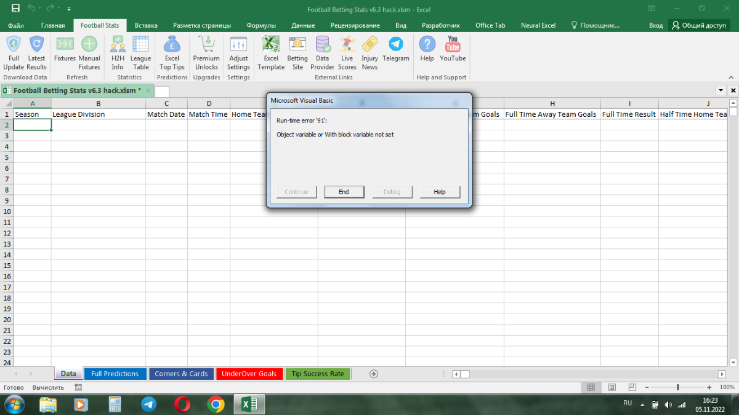Show the League Table
This screenshot has height=415, width=739.
(141, 53)
